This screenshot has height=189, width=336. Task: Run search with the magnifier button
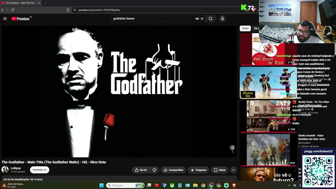coord(211,19)
